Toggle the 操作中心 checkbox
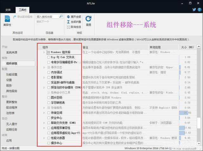203x151 pixels. (49, 143)
